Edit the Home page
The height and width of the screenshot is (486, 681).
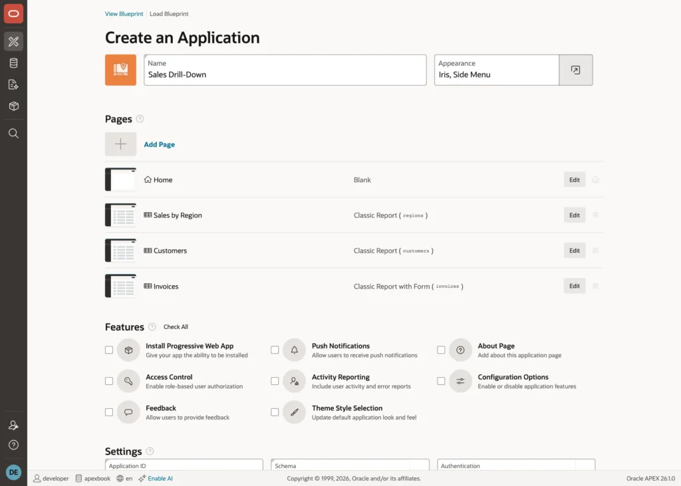click(574, 180)
